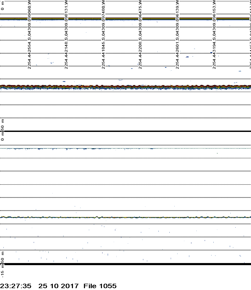Select the 0 m label of lower echogram
251x290 pixels.
[2, 136]
